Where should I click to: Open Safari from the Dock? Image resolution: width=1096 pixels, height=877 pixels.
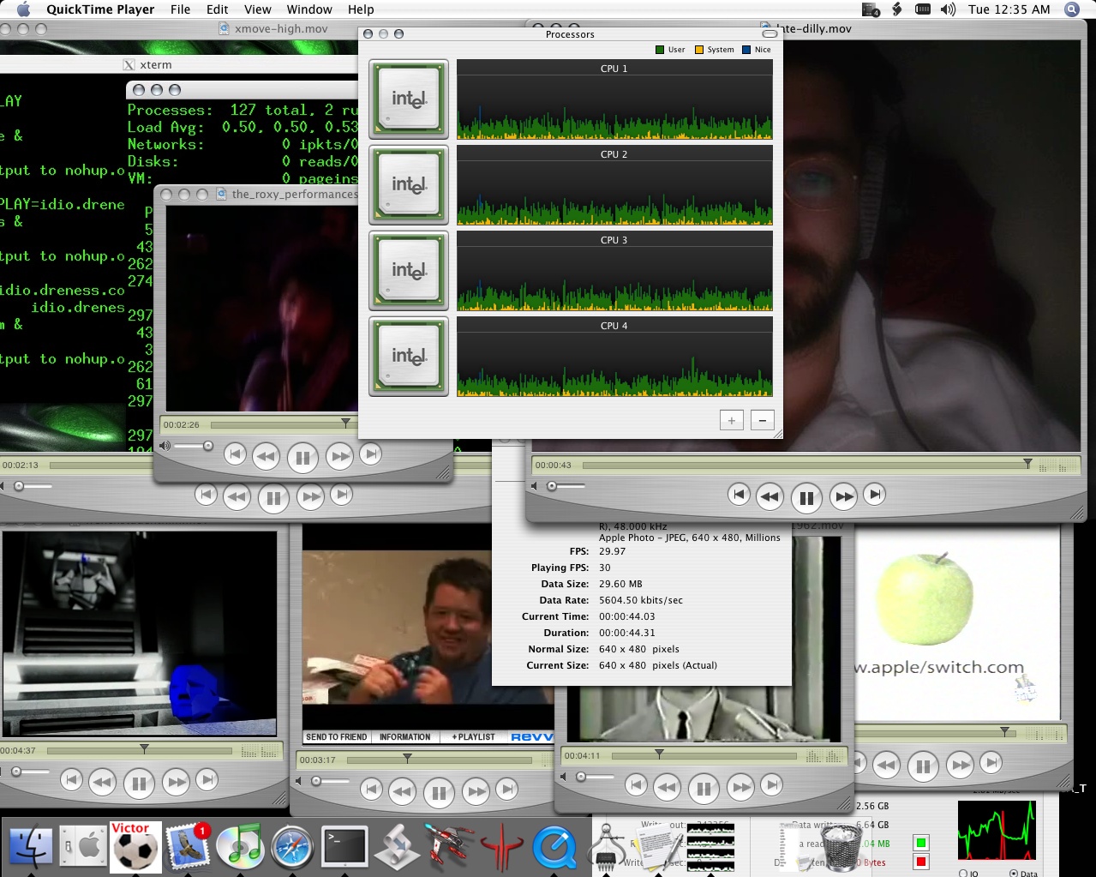(292, 847)
